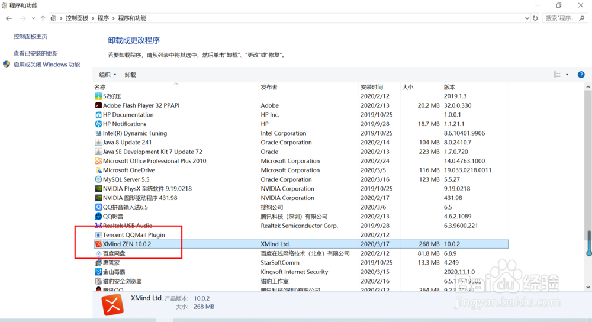Open 查看已安装的更新 link
Image resolution: width=592 pixels, height=322 pixels.
[x=36, y=54]
